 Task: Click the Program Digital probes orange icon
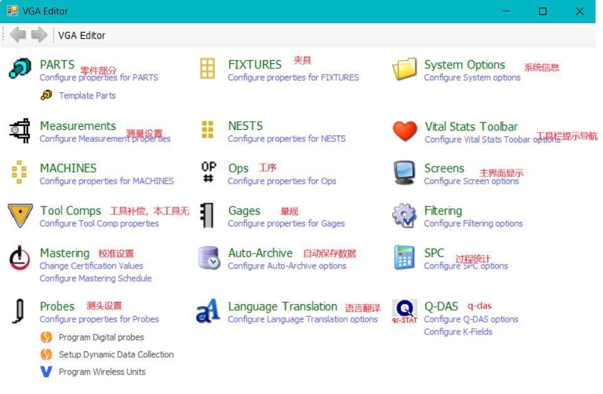(x=46, y=337)
